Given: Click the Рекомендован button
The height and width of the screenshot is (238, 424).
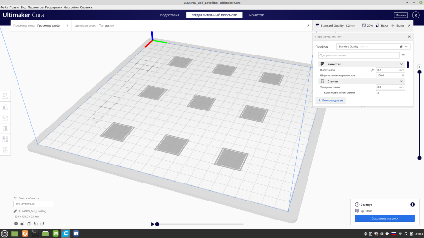Looking at the screenshot, I should click(330, 100).
